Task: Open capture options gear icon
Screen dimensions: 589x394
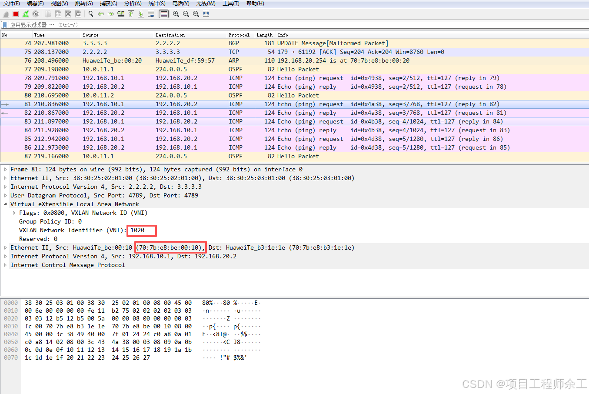Action: coord(36,14)
